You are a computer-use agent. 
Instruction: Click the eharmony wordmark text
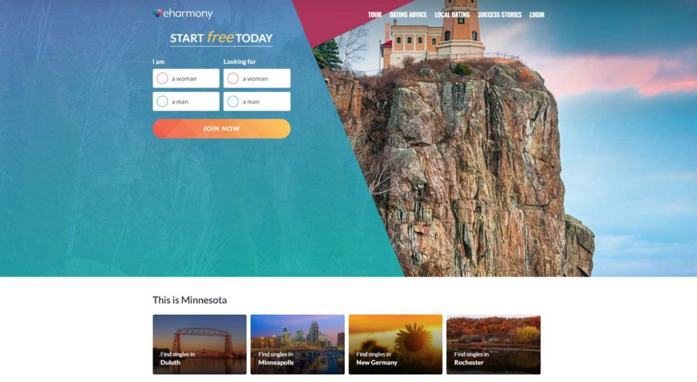(x=188, y=14)
